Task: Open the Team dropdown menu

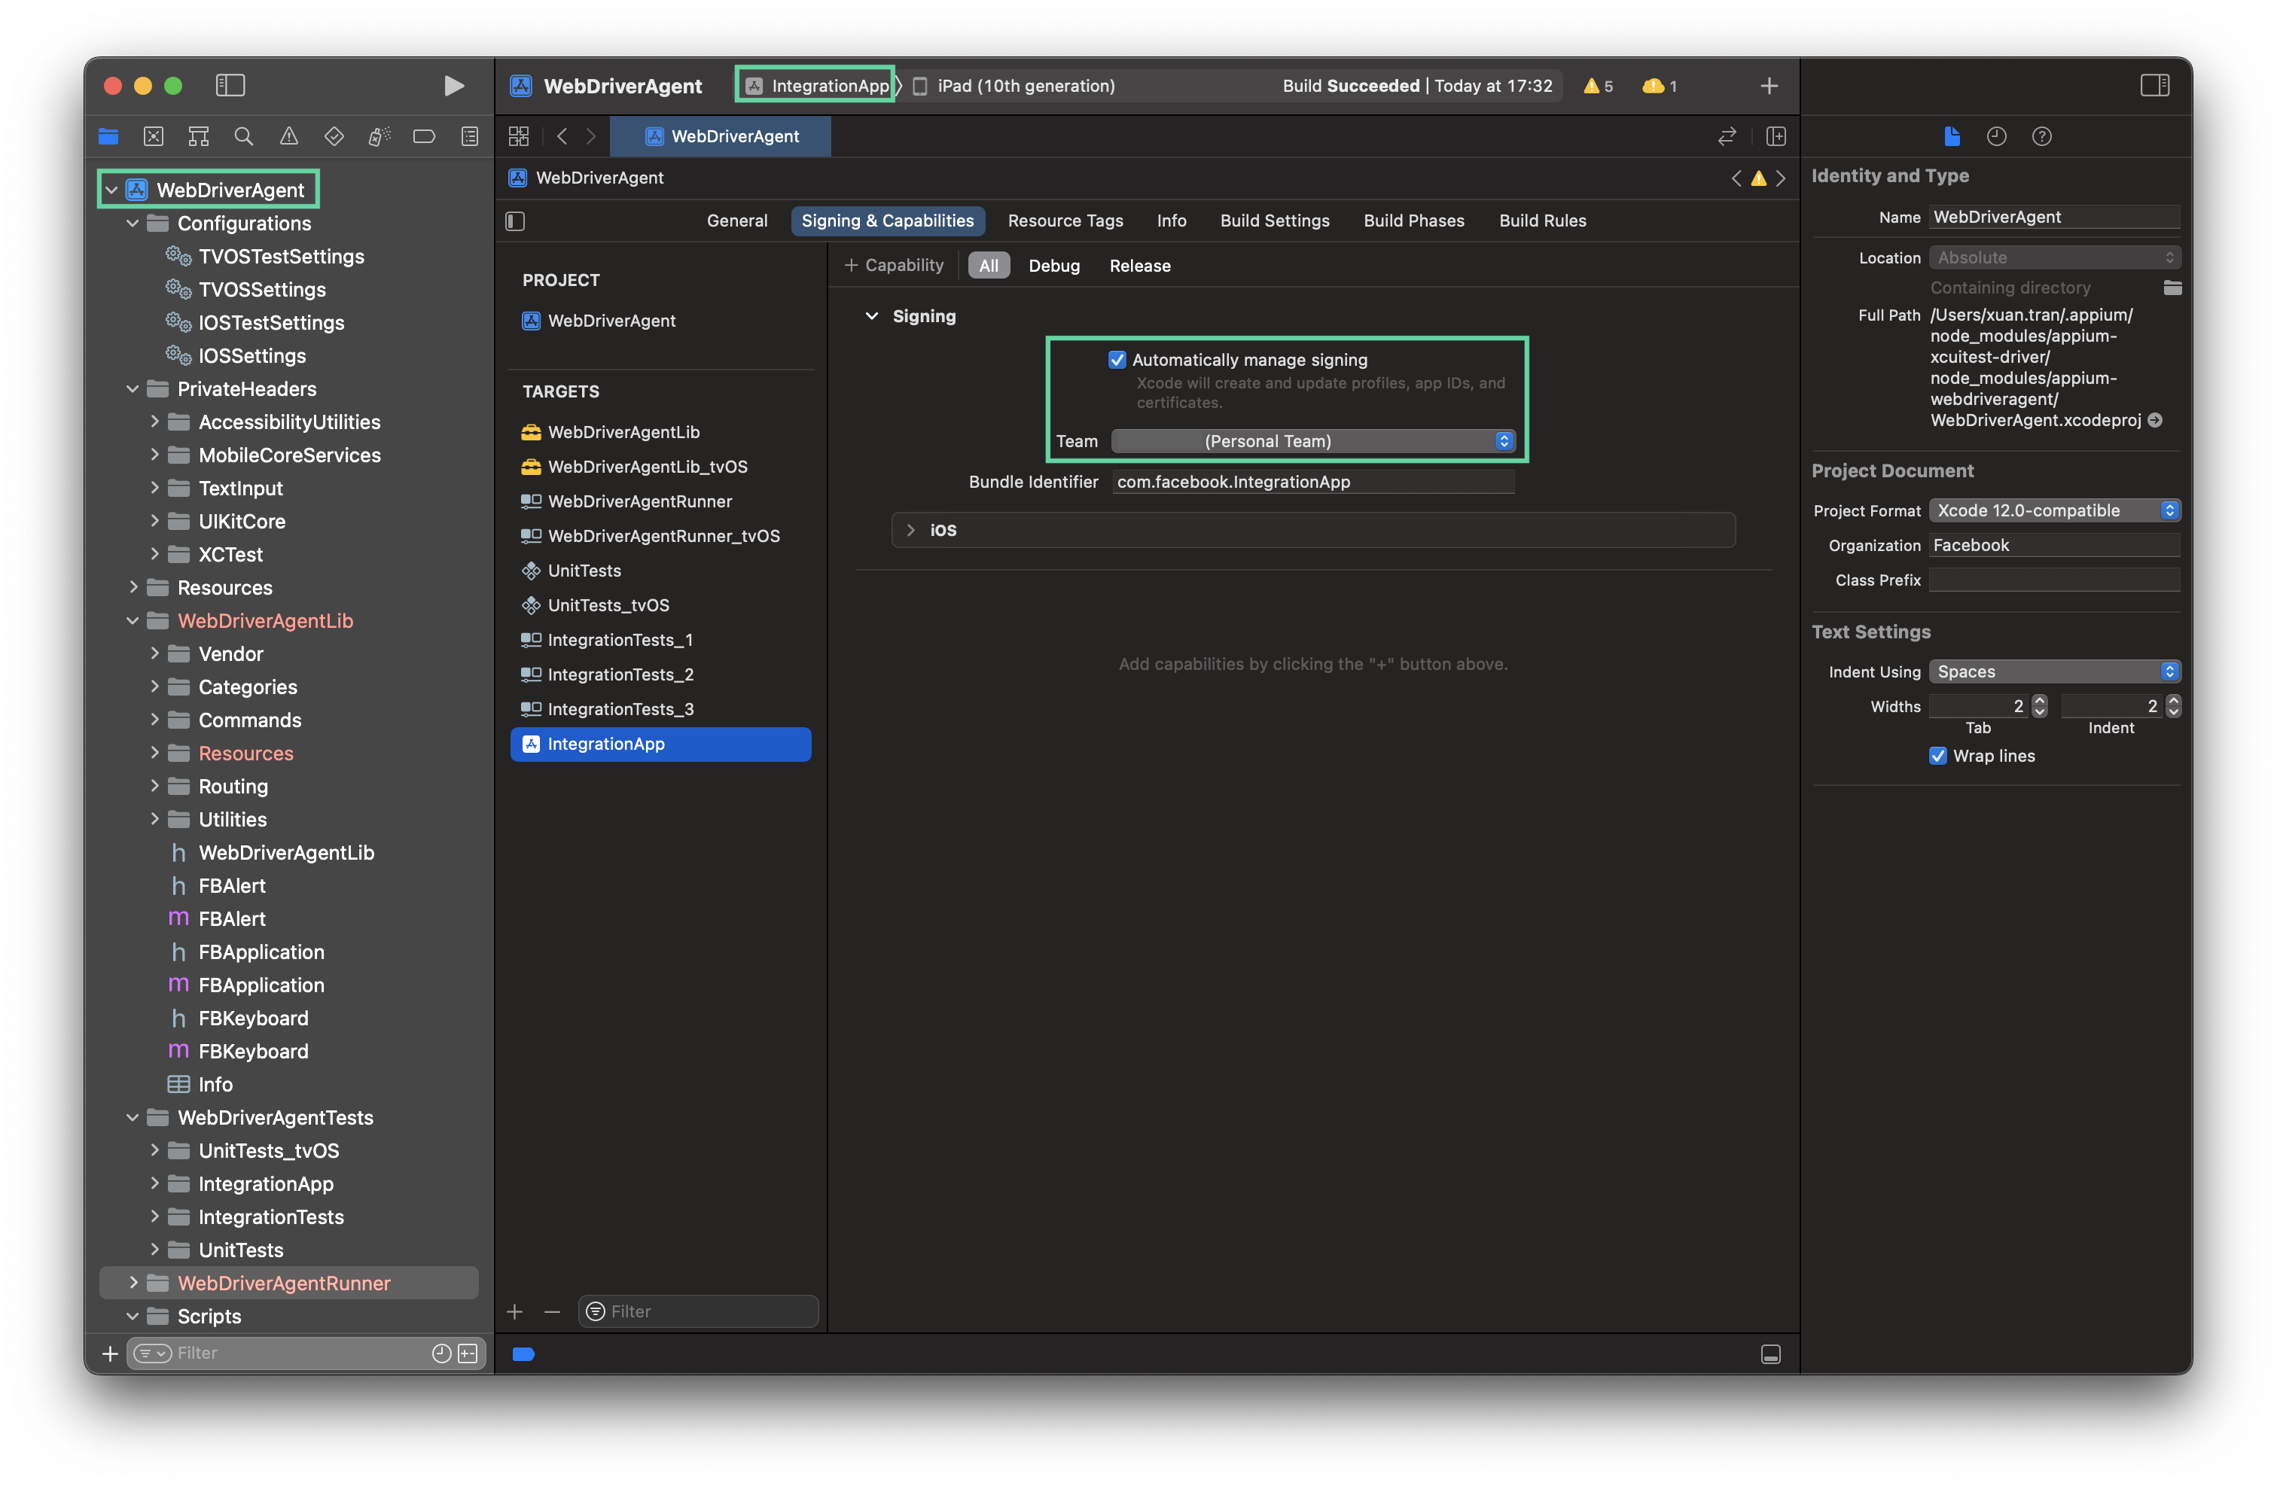Action: pos(1312,441)
